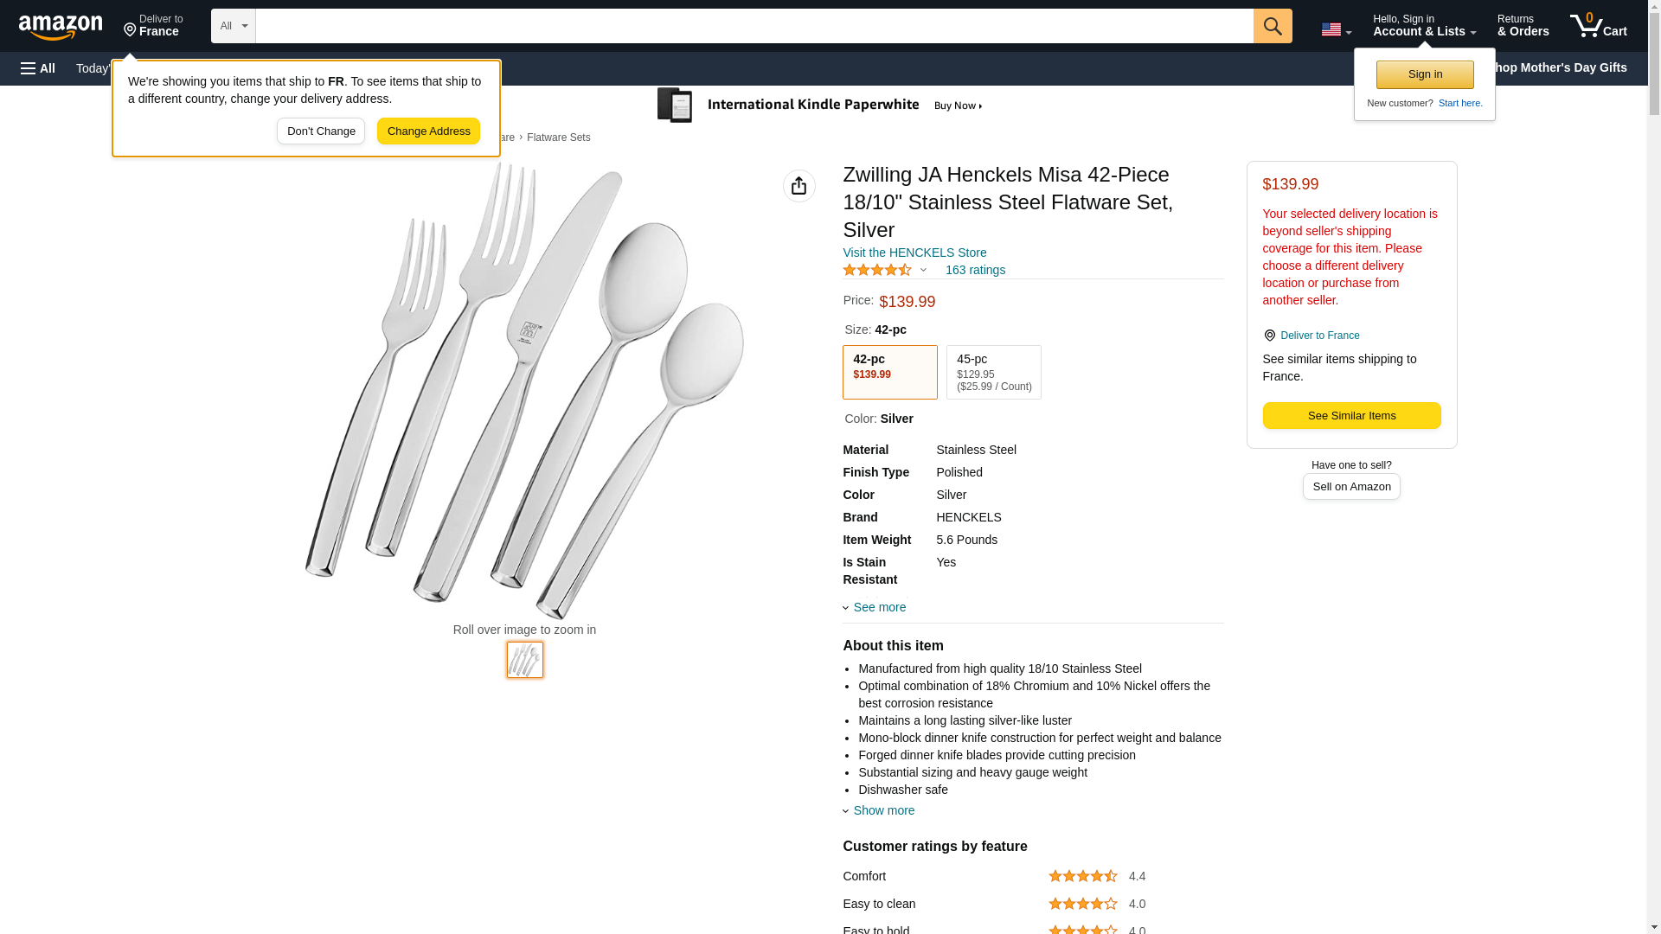Open Account & Lists menu
Image resolution: width=1661 pixels, height=934 pixels.
pos(1423,26)
